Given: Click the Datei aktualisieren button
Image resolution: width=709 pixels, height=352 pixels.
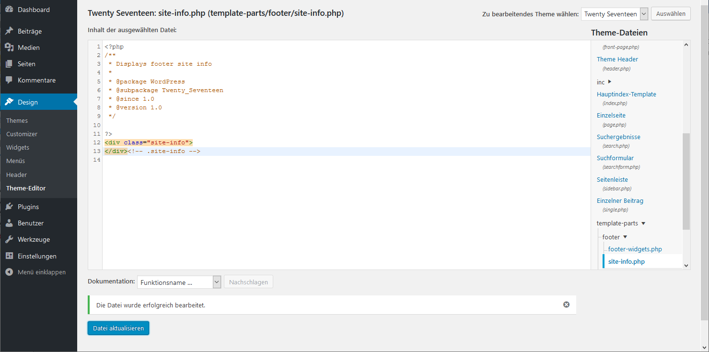Looking at the screenshot, I should tap(118, 328).
